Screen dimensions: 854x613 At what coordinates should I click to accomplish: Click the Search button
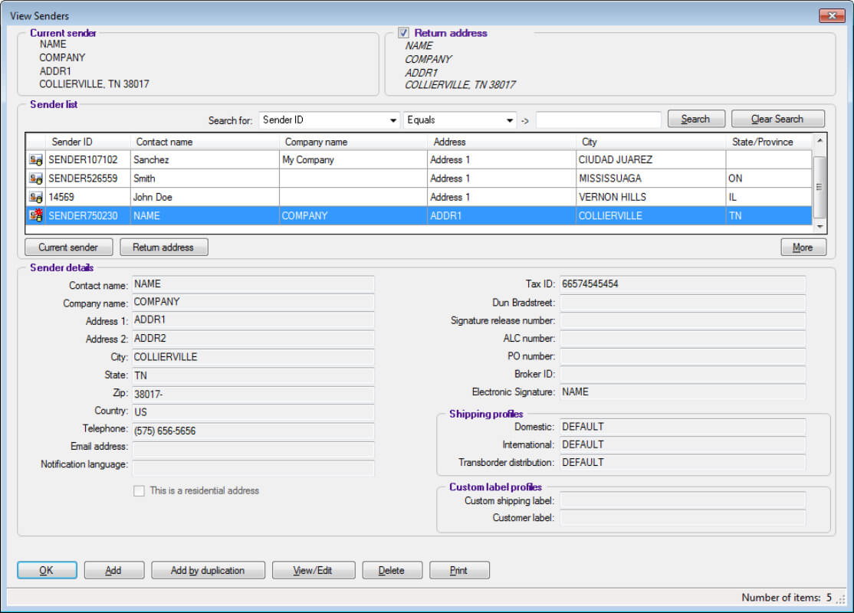tap(695, 119)
